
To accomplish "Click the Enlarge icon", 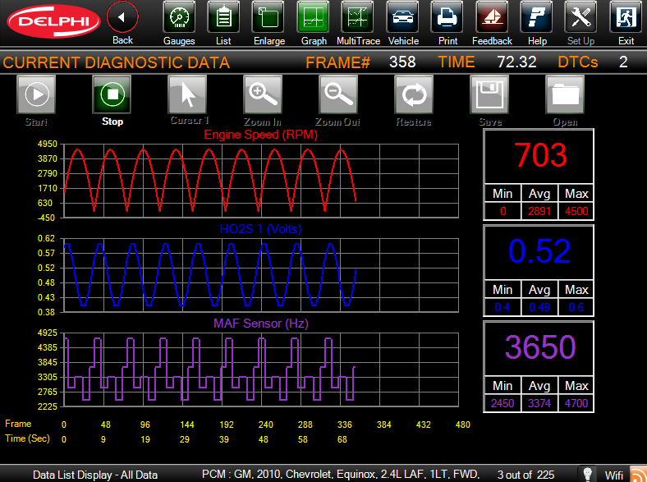I will (268, 17).
